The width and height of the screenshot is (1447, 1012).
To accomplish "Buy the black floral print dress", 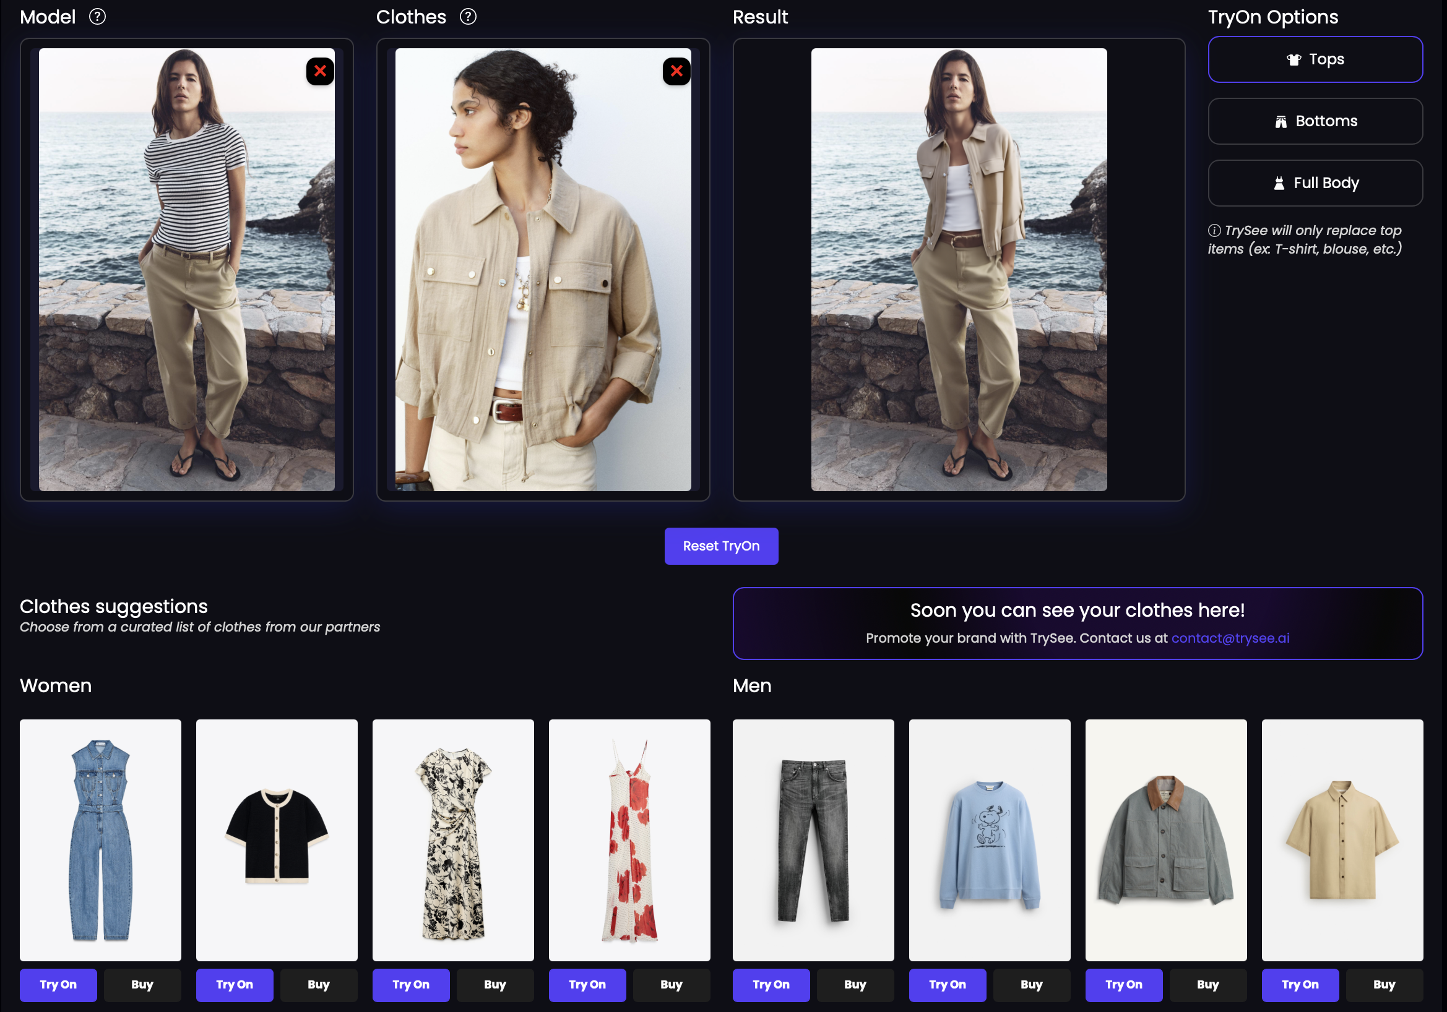I will pos(495,984).
